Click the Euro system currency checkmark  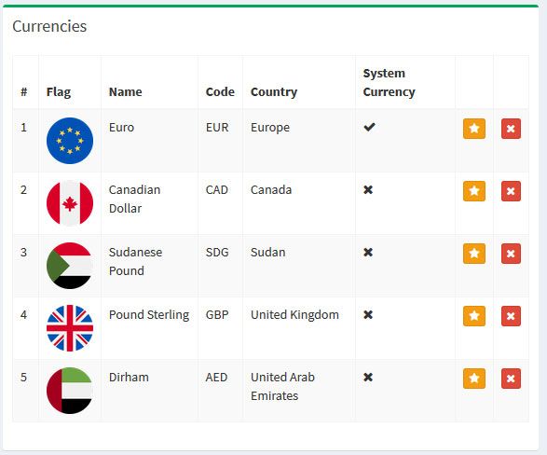click(369, 127)
